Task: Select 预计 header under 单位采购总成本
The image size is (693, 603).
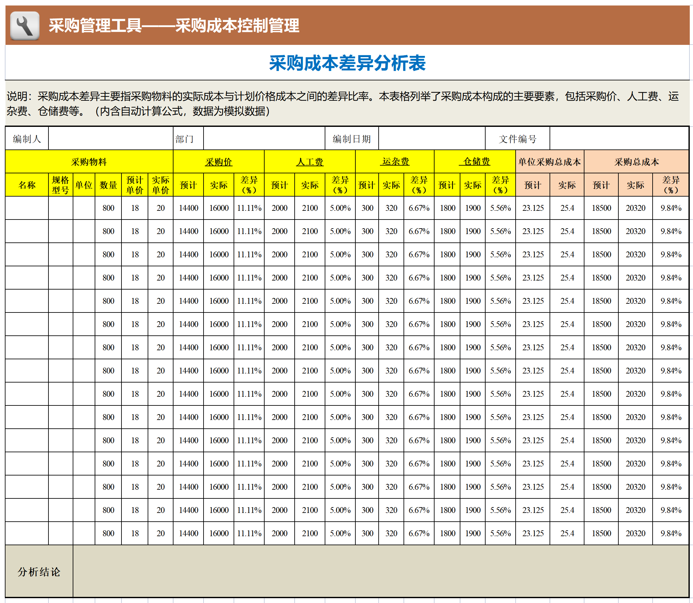Action: [x=533, y=185]
